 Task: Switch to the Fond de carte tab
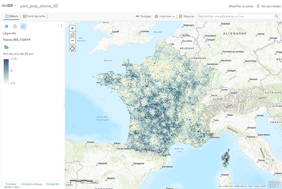pyautogui.click(x=34, y=16)
